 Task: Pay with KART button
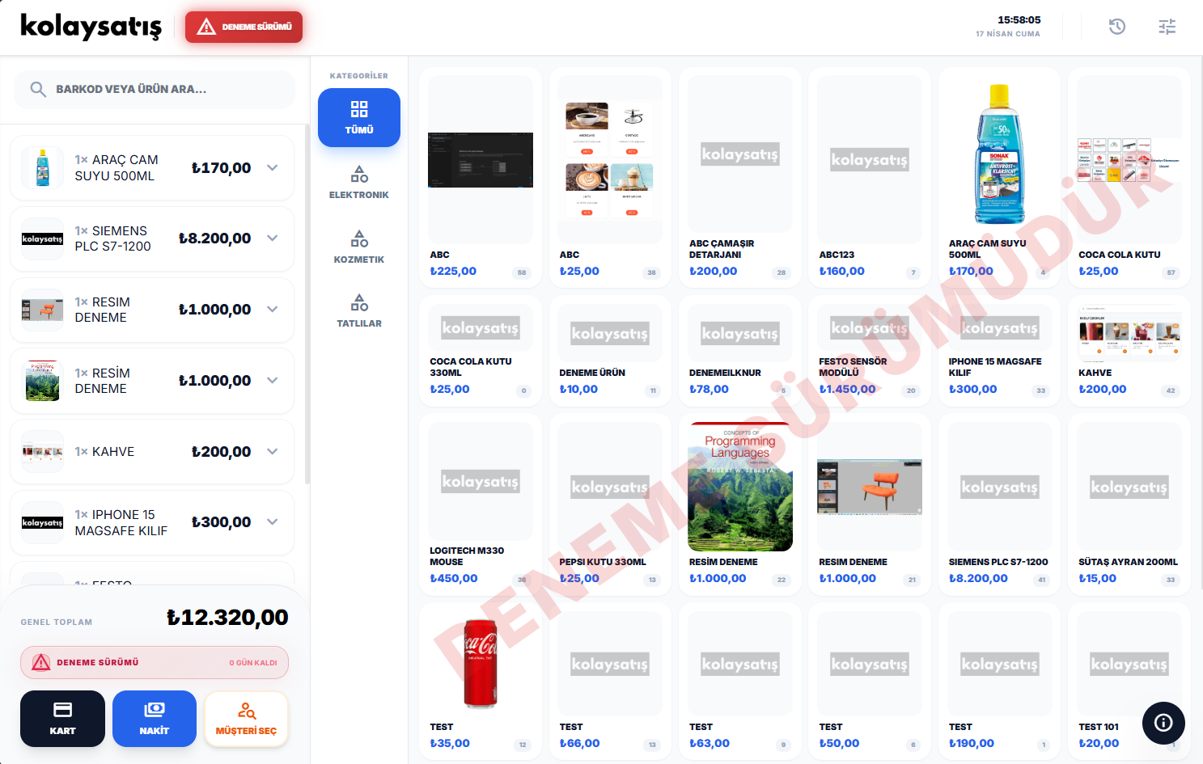[x=62, y=719]
